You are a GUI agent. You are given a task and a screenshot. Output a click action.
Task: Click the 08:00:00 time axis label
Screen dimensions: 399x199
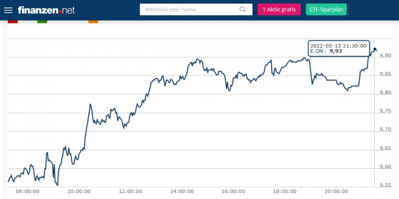pos(28,191)
